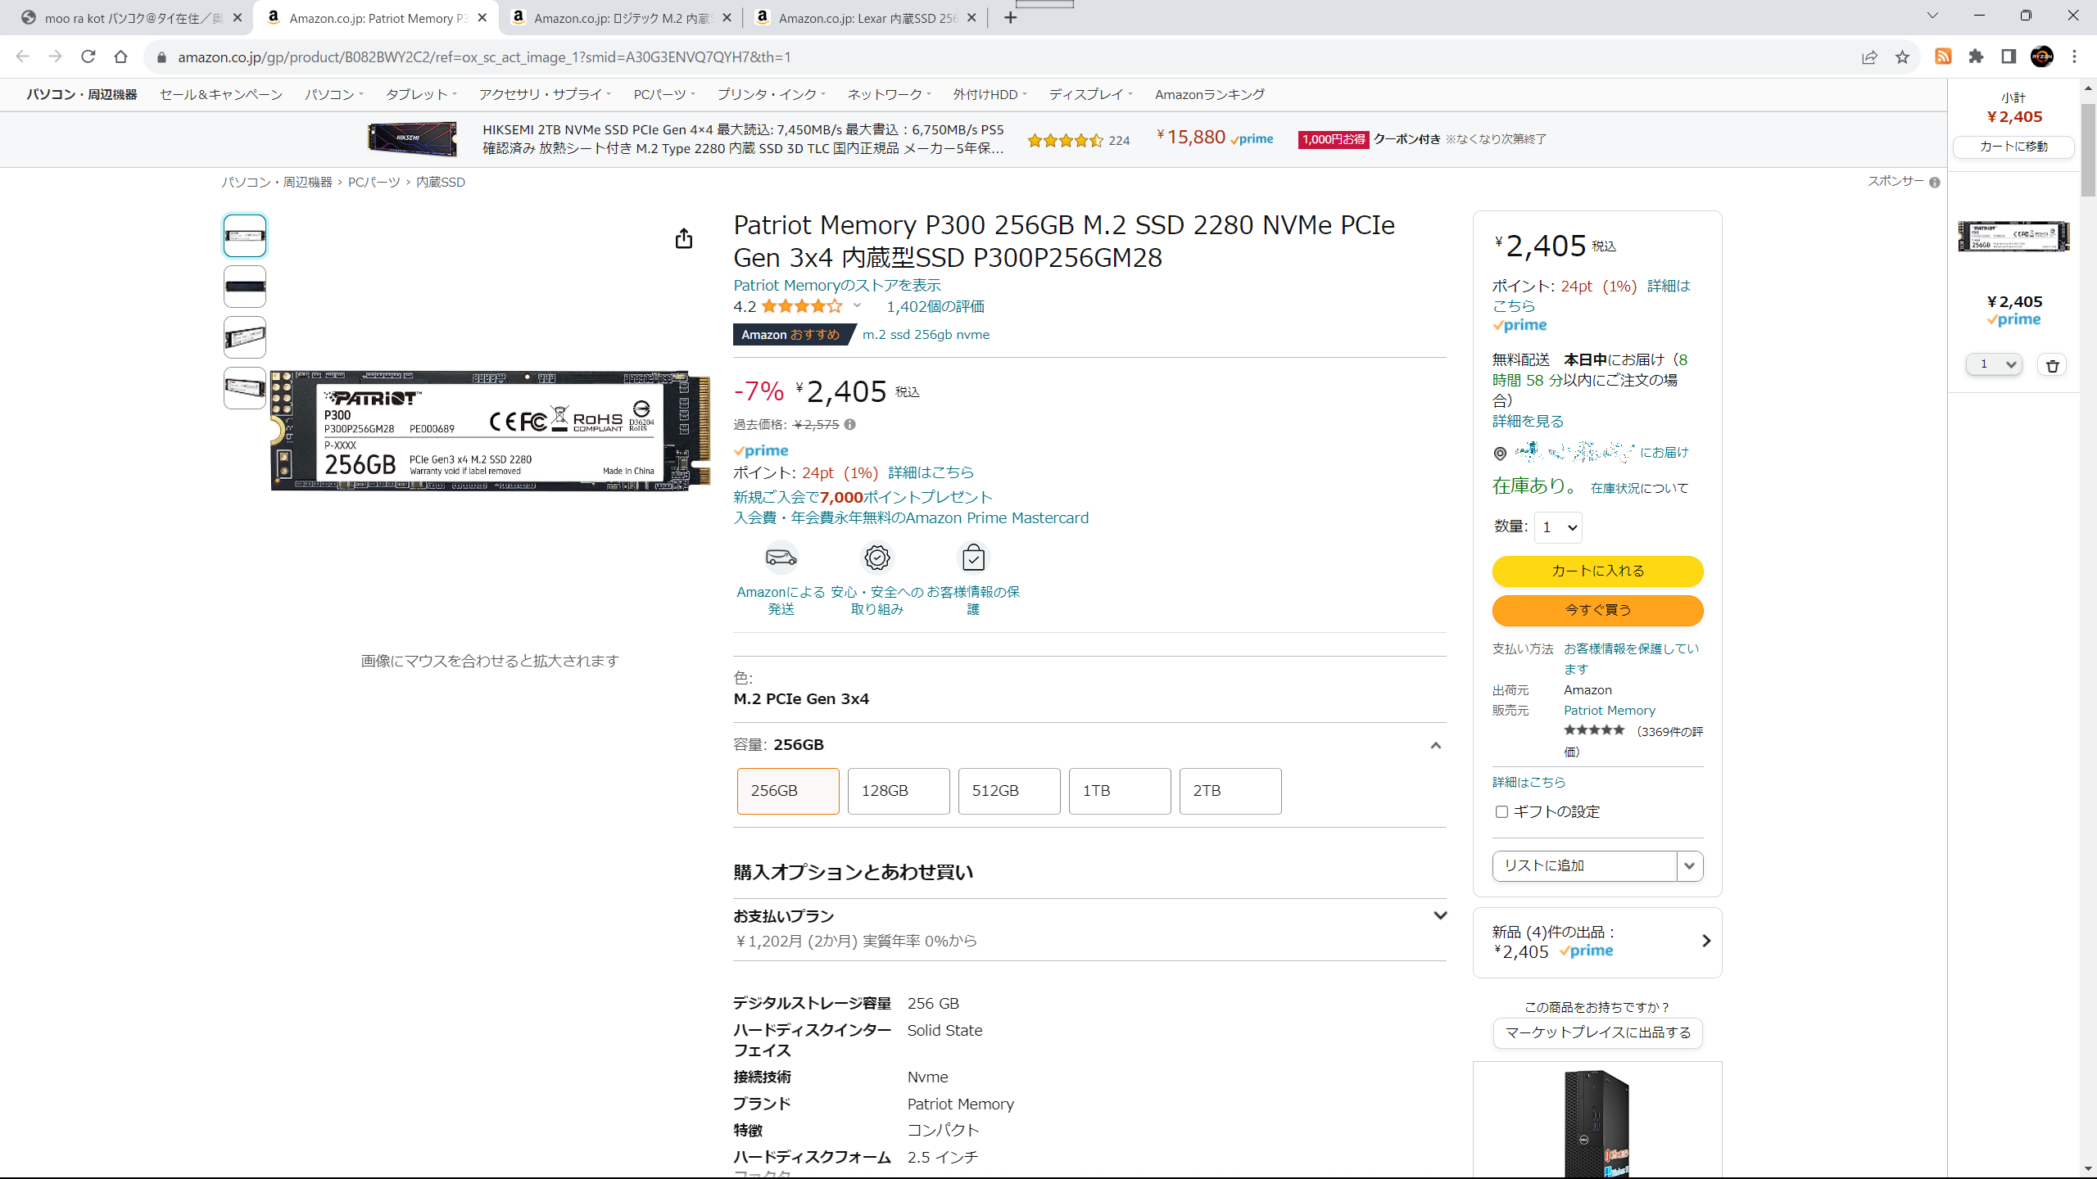Click カートに移動 in sidebar
The width and height of the screenshot is (2097, 1179).
pyautogui.click(x=2013, y=147)
